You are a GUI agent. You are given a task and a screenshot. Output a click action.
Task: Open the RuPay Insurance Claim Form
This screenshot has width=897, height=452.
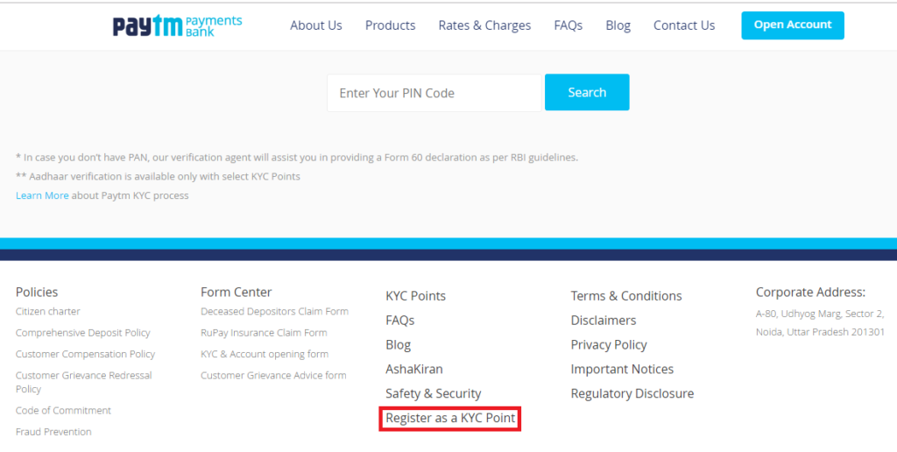tap(264, 332)
